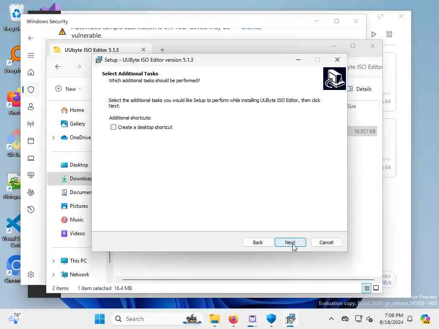Expand OneDrive tree node
The height and width of the screenshot is (329, 439).
coord(53,138)
